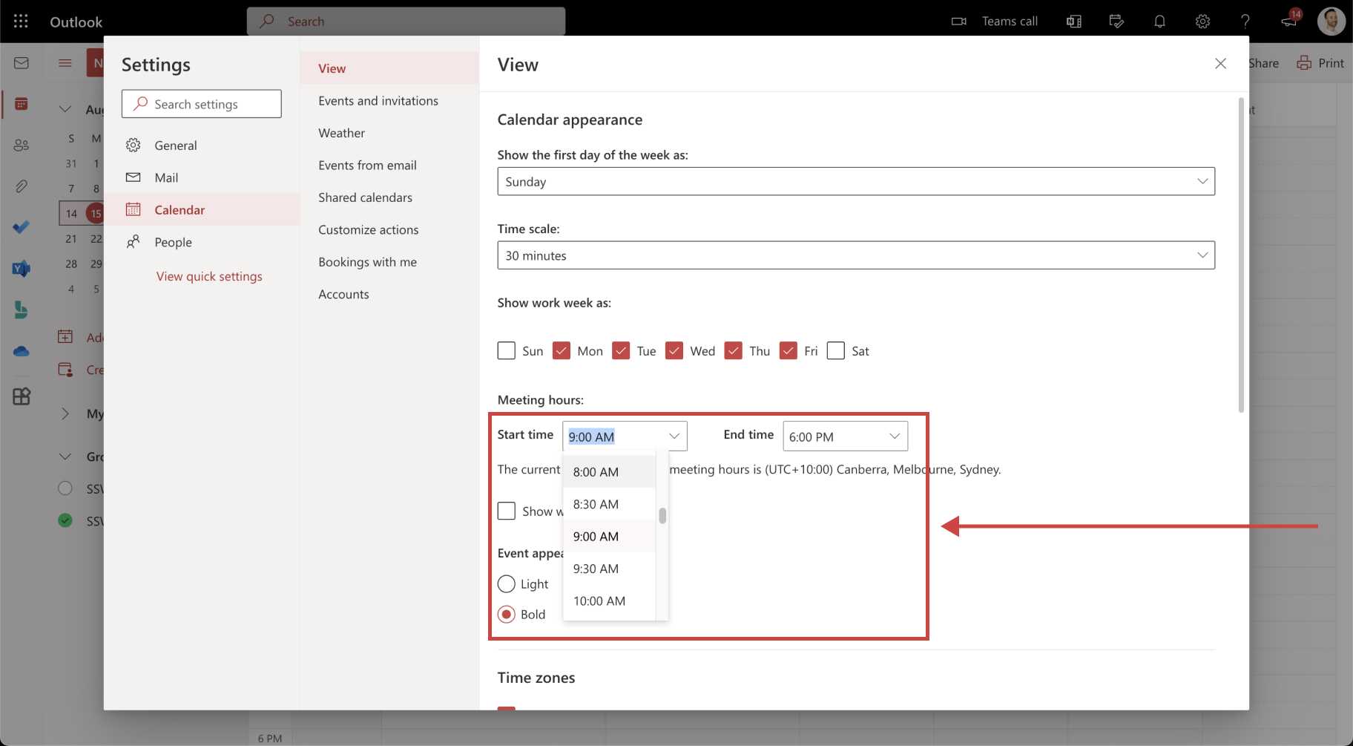Check the Sat work week box
This screenshot has height=746, width=1353.
(x=836, y=350)
